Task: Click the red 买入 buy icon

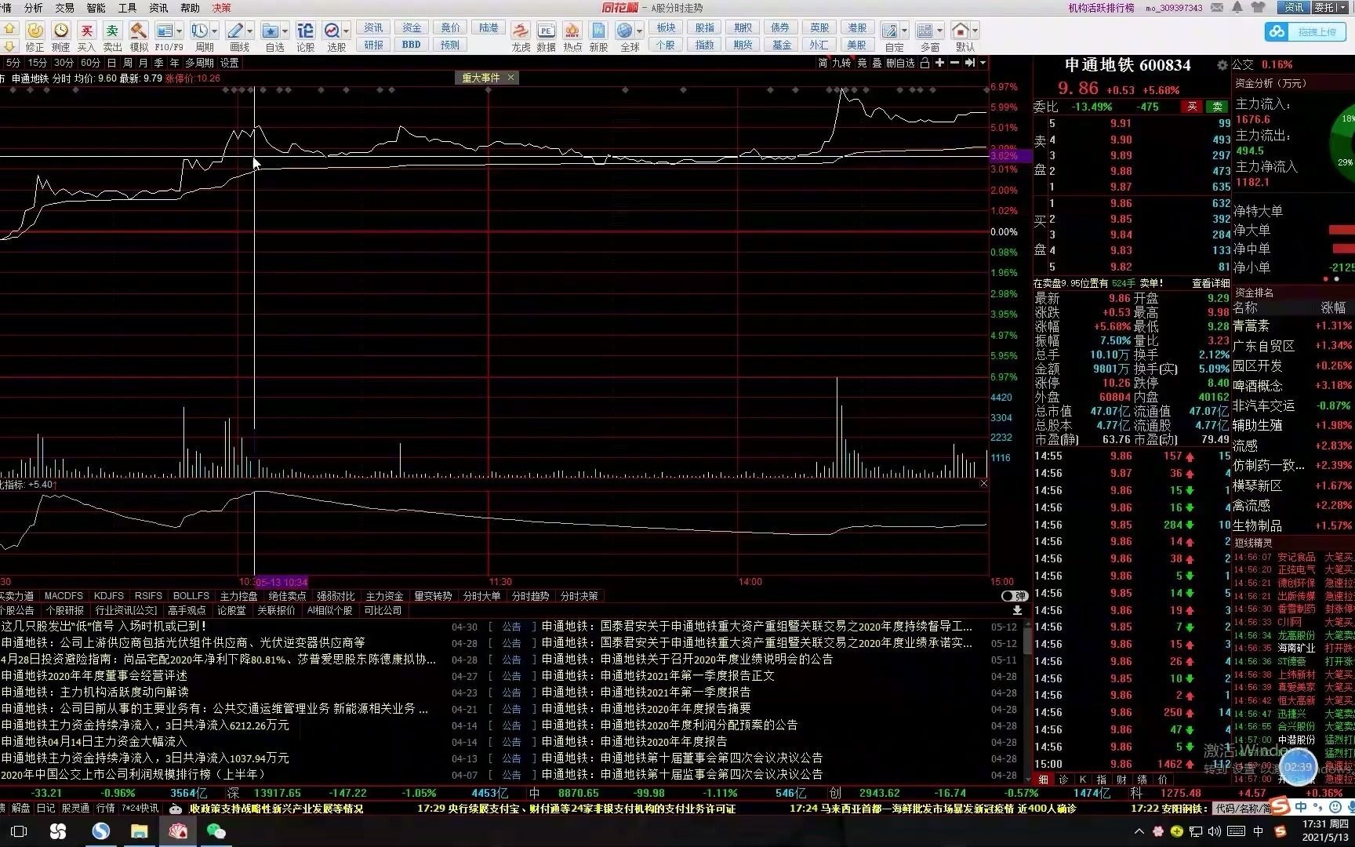Action: point(87,31)
